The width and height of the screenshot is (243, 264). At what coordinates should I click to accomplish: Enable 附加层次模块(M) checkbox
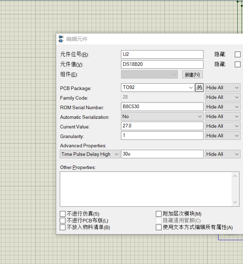coord(159,214)
